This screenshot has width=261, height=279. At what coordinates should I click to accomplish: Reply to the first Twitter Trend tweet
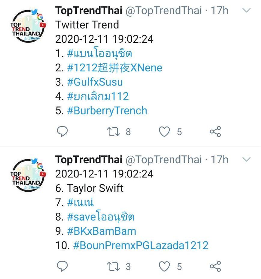click(62, 132)
